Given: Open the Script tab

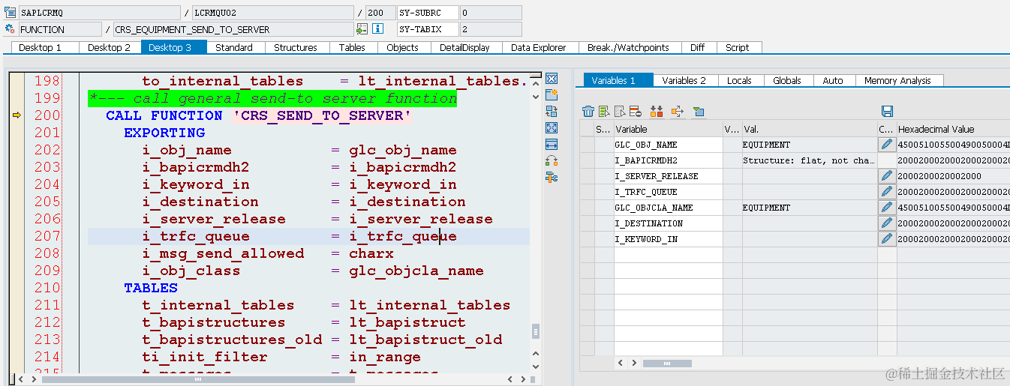Looking at the screenshot, I should (738, 47).
